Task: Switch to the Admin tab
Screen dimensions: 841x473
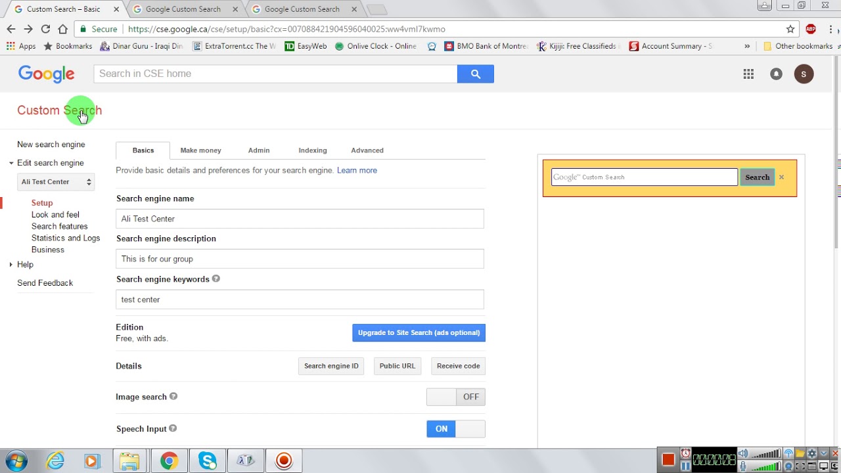Action: click(x=259, y=150)
